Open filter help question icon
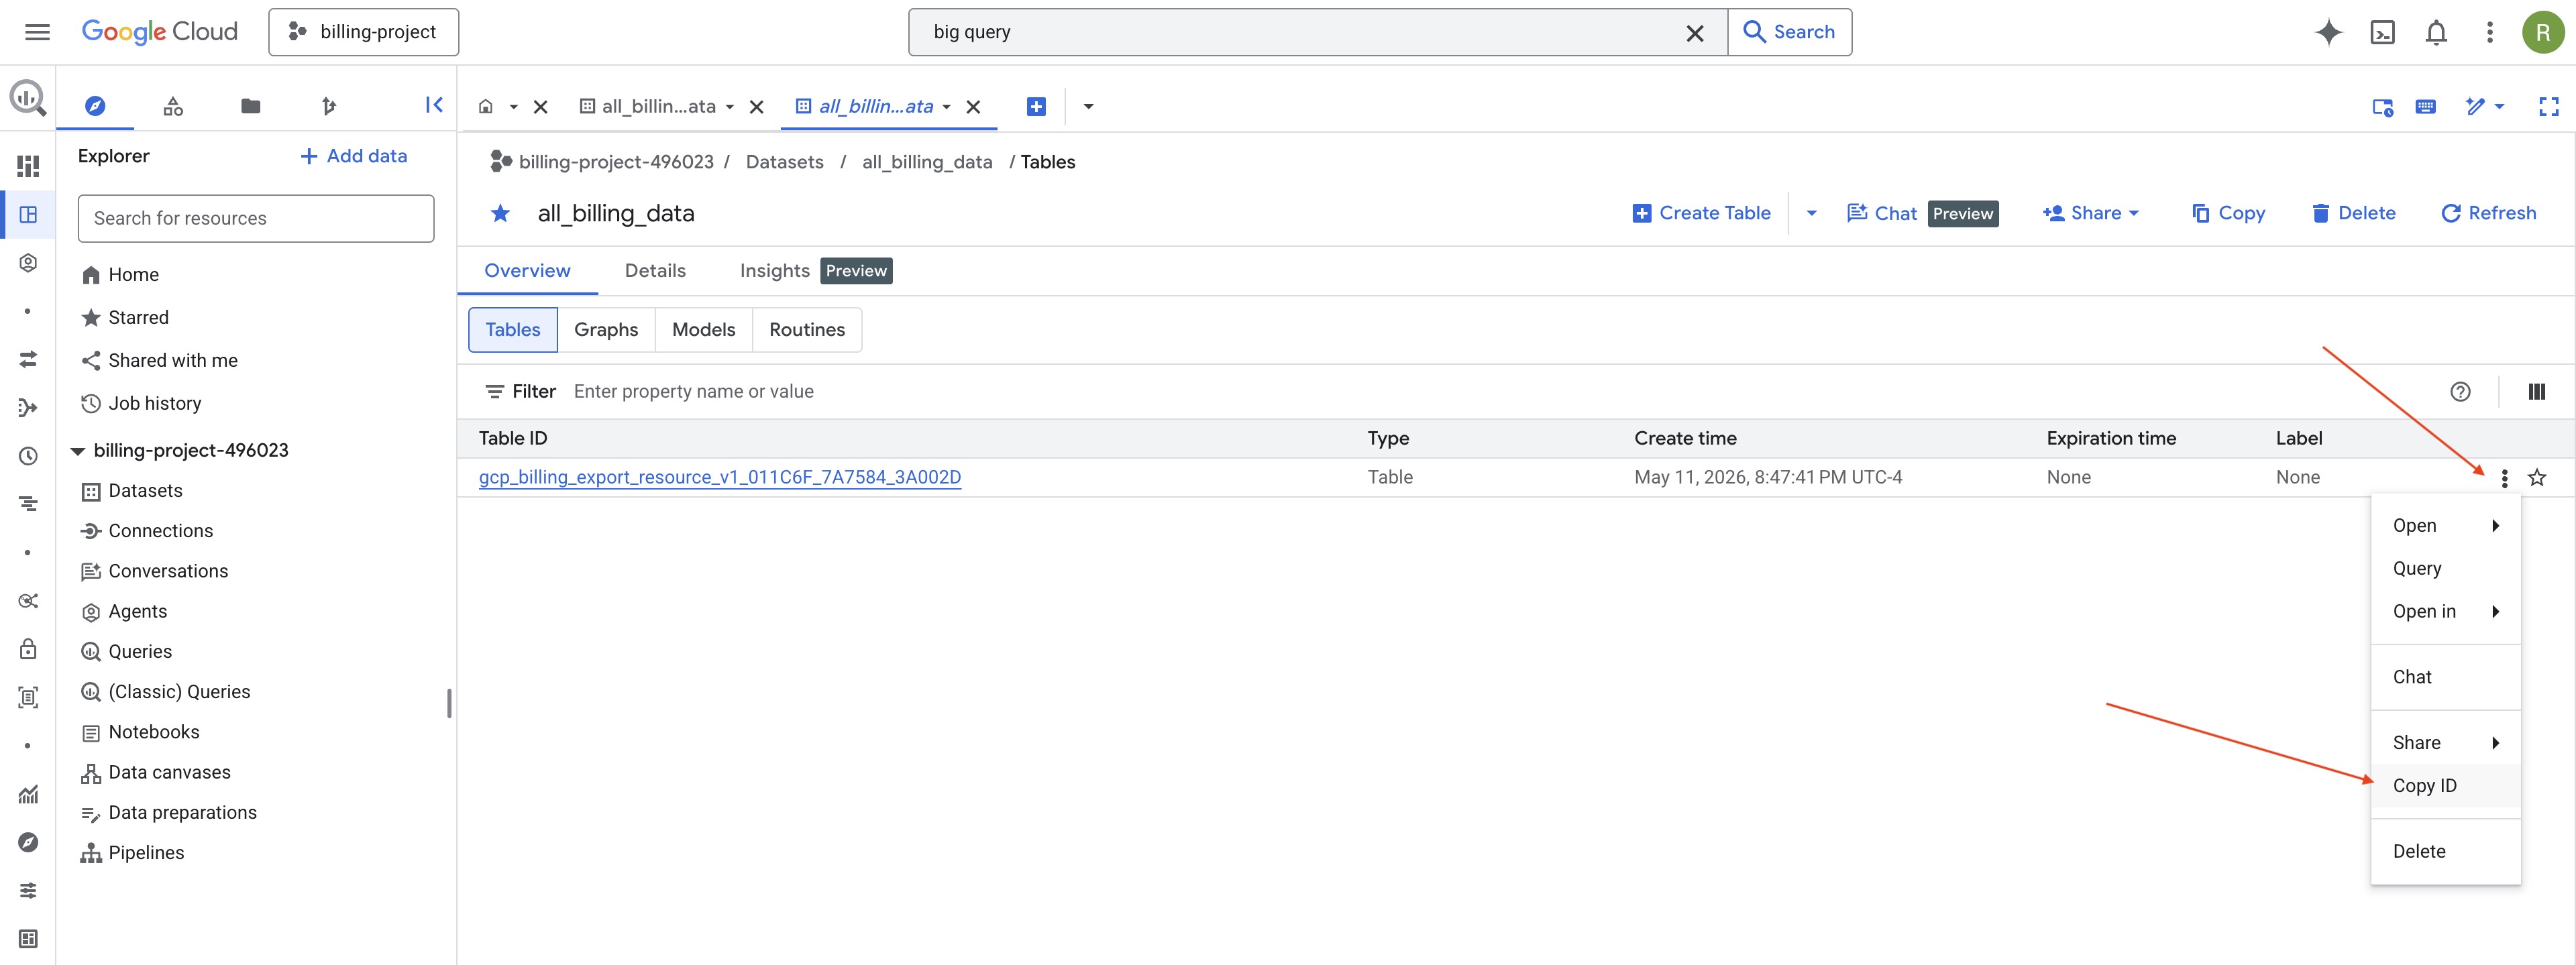The width and height of the screenshot is (2576, 965). (2460, 392)
